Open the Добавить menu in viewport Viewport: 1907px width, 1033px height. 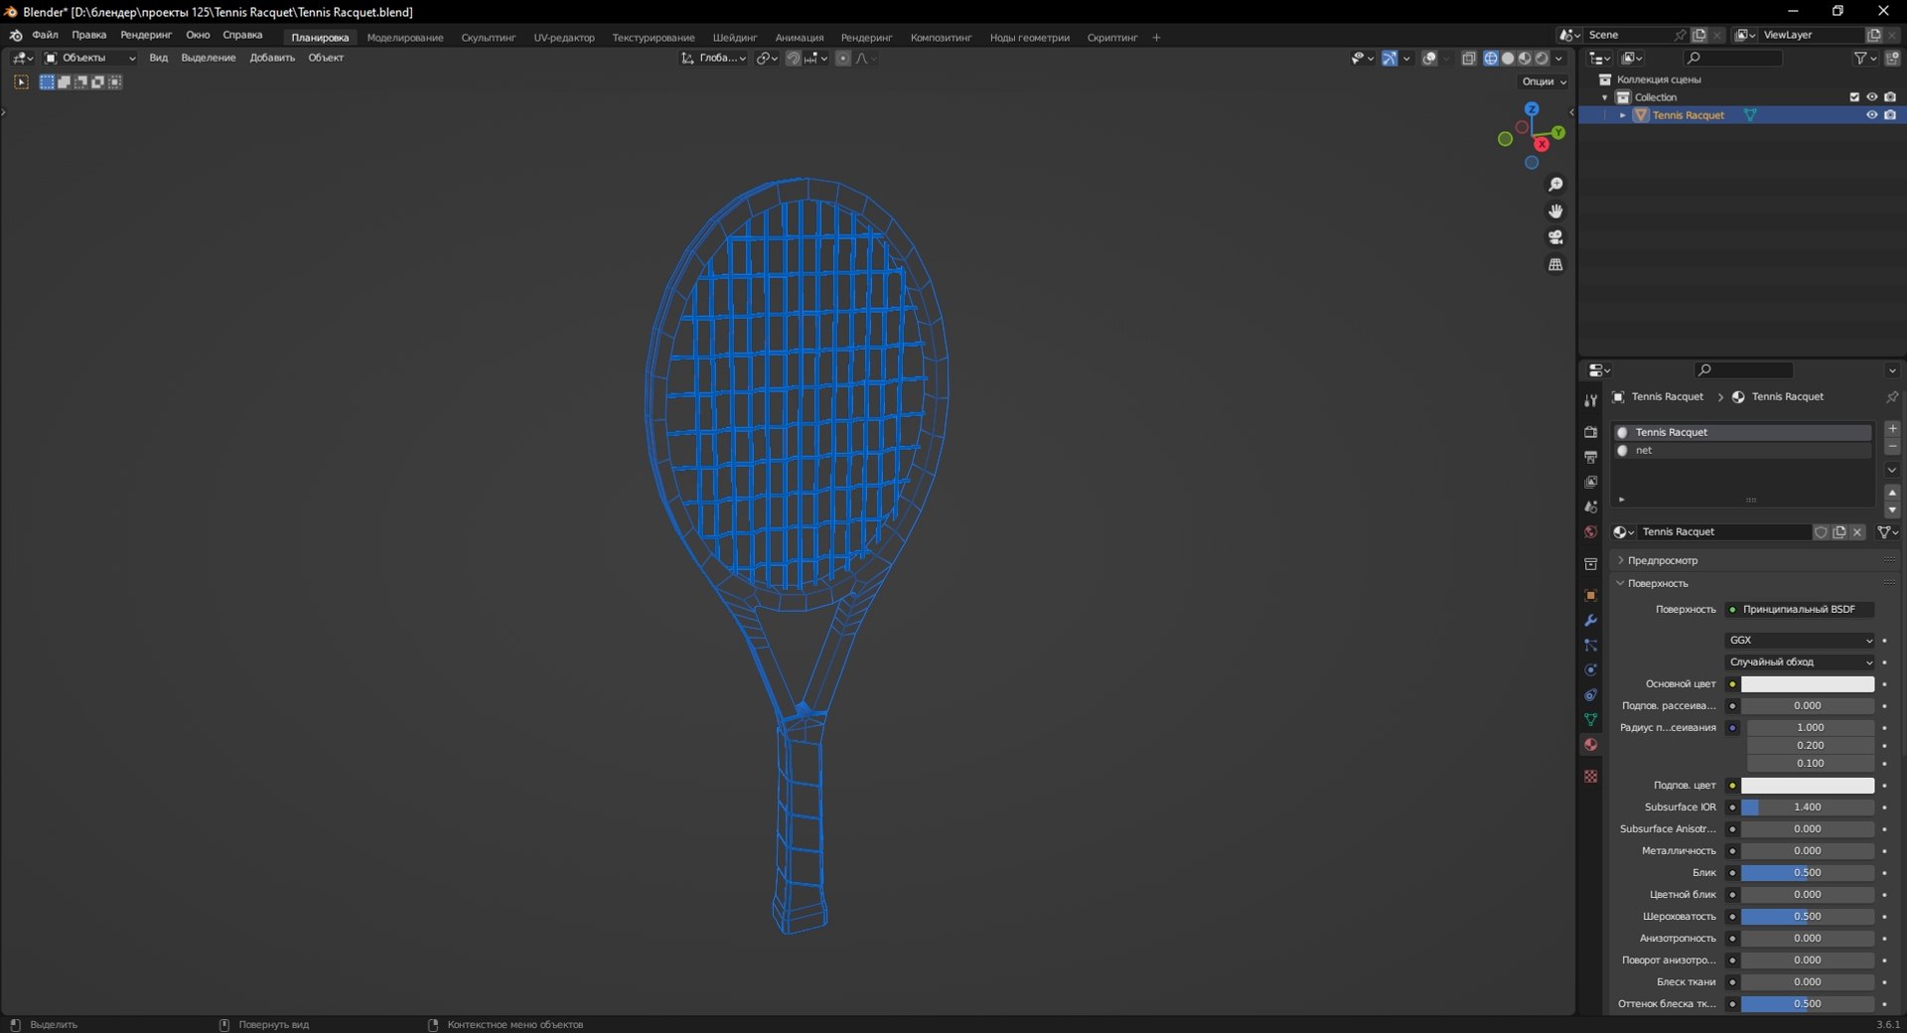(x=272, y=58)
